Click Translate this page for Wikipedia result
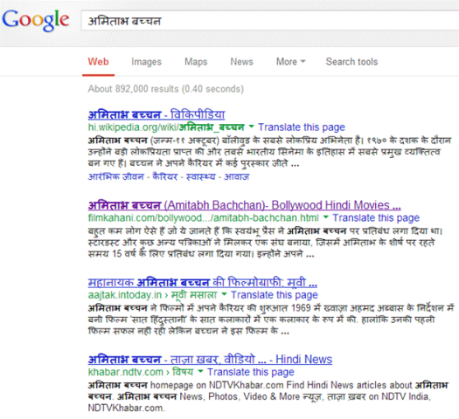Viewport: 459px width, 419px height. [x=302, y=127]
